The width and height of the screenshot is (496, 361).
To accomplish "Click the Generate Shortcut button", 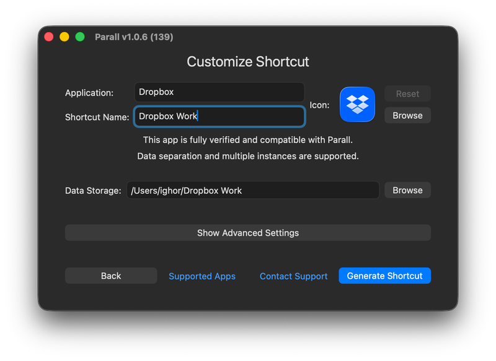I will 384,276.
